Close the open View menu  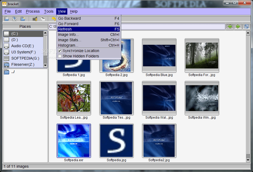[62, 11]
